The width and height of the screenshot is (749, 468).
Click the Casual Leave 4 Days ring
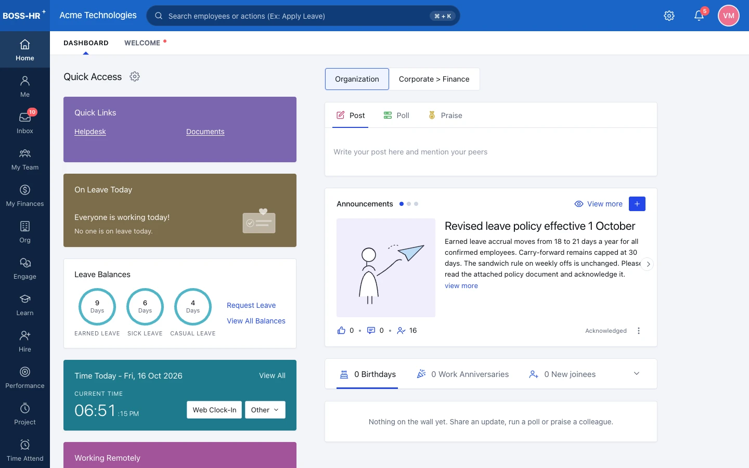coord(193,307)
